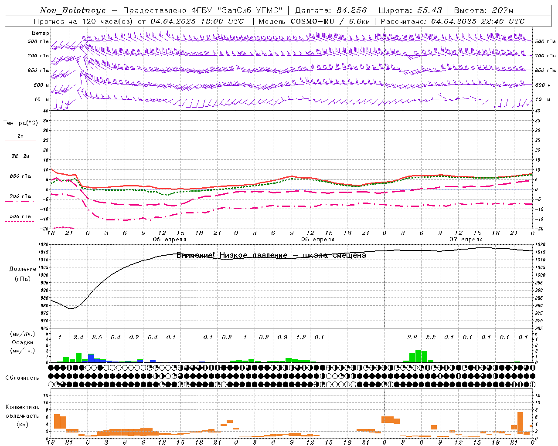Click the 10 м label on the left wind axis
Screen dimensions: 558x446
42,100
